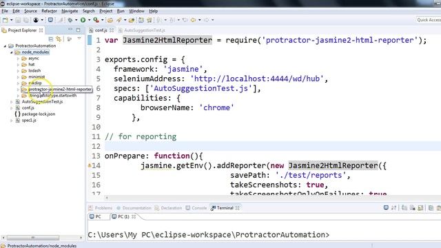
Task: Click the Quick Access search field
Action: (x=429, y=20)
